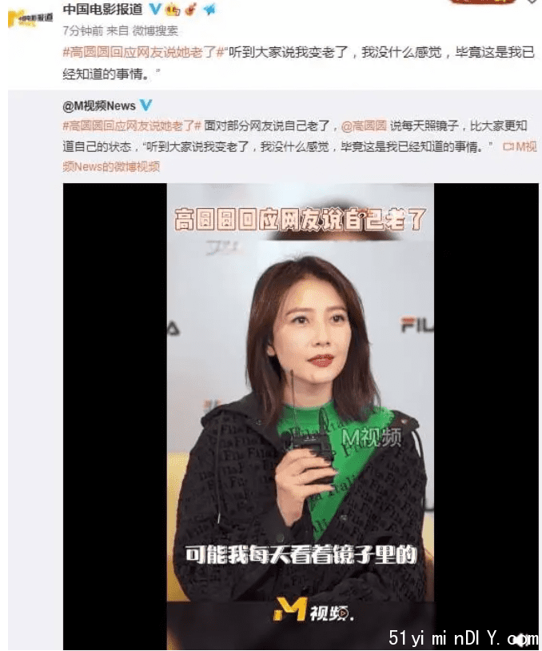The height and width of the screenshot is (651, 542).
Task: Click the blue V badge beside 中国电影报道
Action: point(155,9)
